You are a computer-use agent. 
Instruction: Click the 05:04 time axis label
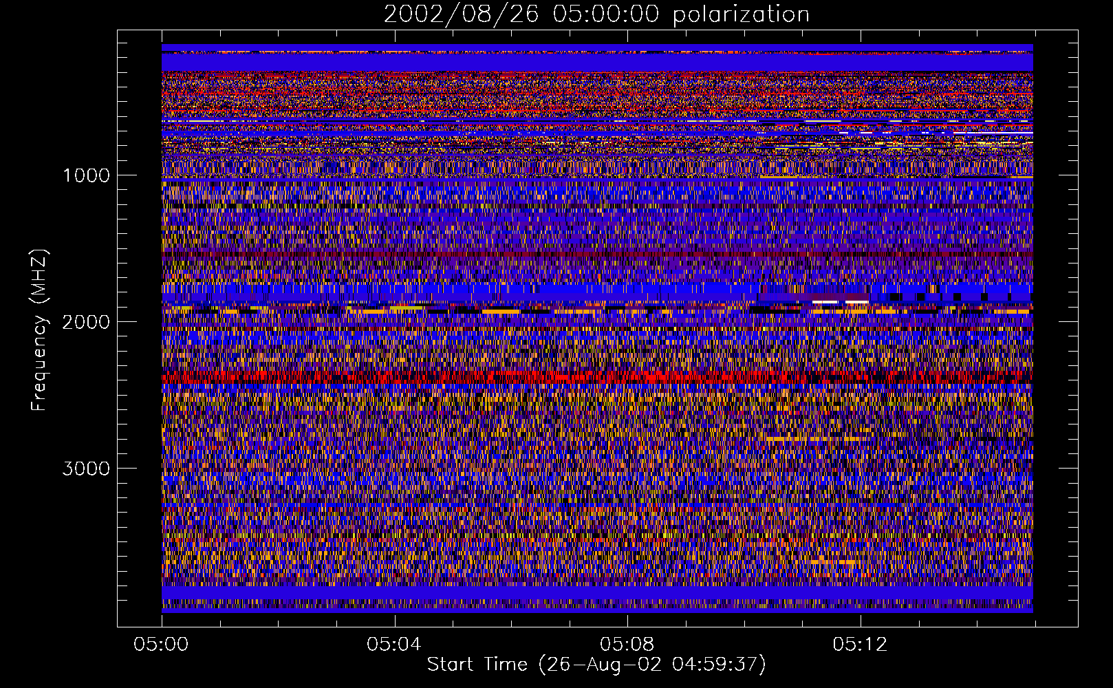(x=393, y=645)
